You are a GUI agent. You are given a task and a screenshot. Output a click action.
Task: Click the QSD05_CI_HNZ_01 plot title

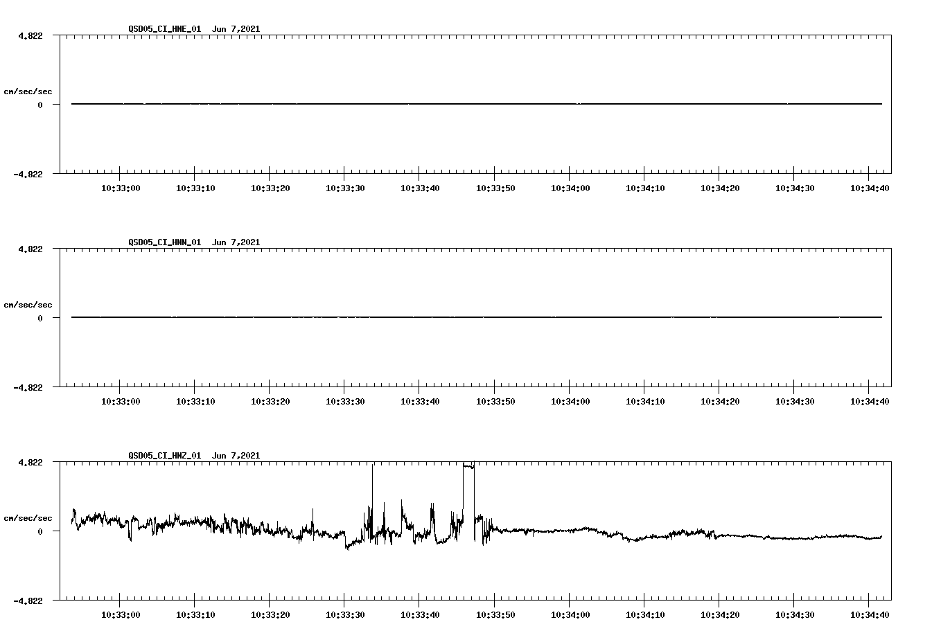tap(194, 455)
